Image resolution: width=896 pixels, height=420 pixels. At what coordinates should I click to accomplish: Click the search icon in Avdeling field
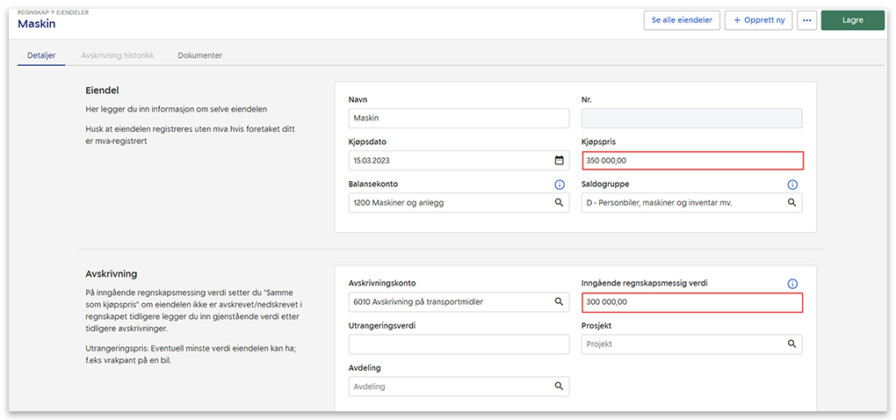click(x=559, y=387)
